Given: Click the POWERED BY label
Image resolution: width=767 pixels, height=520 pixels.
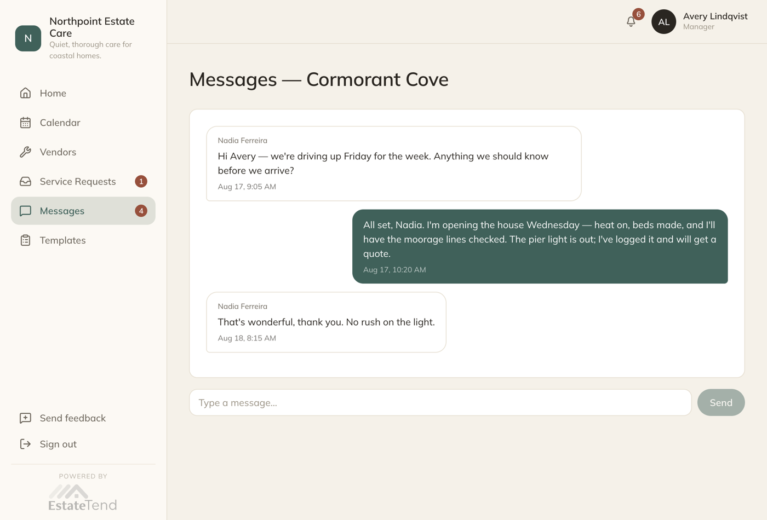Looking at the screenshot, I should tap(83, 476).
